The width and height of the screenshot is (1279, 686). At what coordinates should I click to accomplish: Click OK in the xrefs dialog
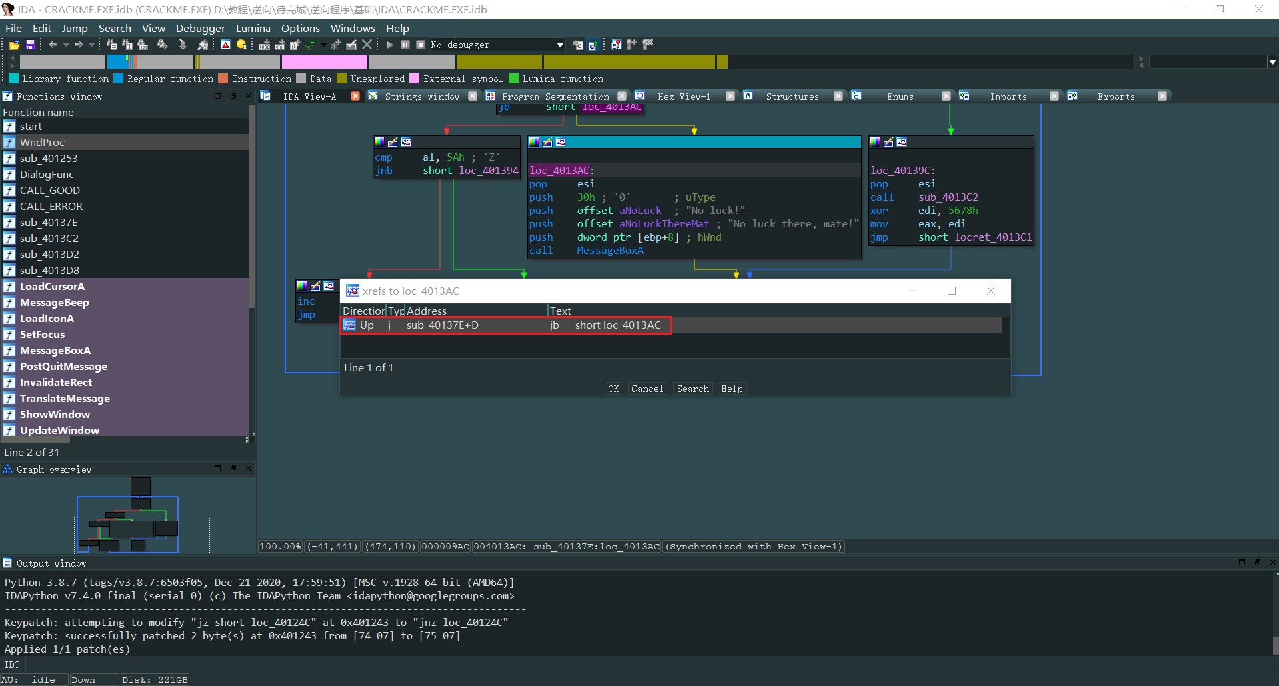(x=613, y=389)
